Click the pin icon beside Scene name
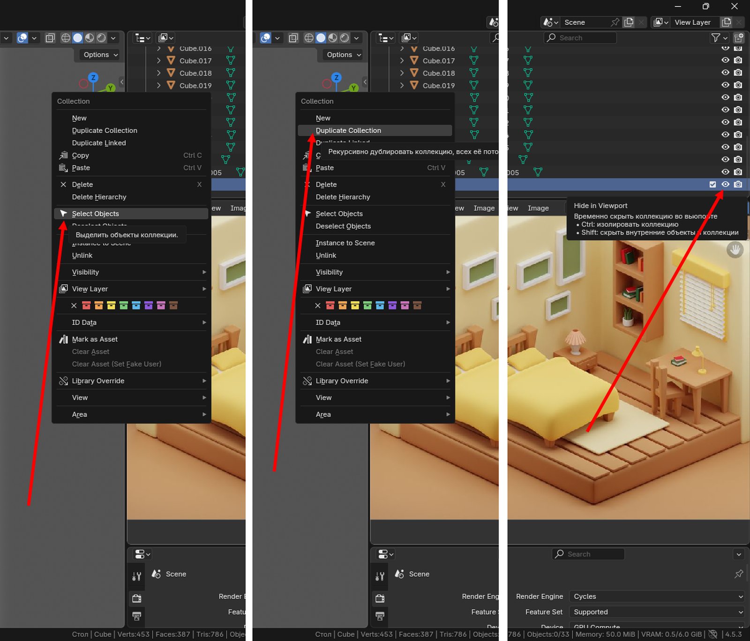Image resolution: width=750 pixels, height=641 pixels. 615,22
